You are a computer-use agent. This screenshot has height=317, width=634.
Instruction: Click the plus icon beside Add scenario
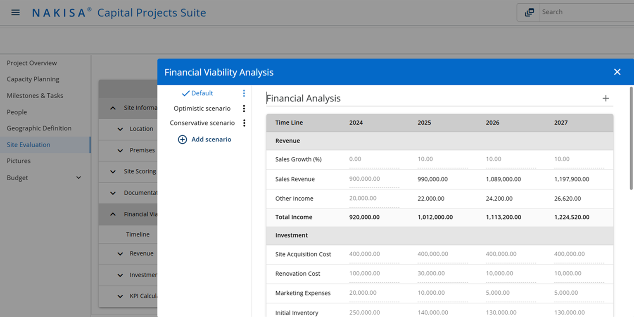tap(182, 140)
